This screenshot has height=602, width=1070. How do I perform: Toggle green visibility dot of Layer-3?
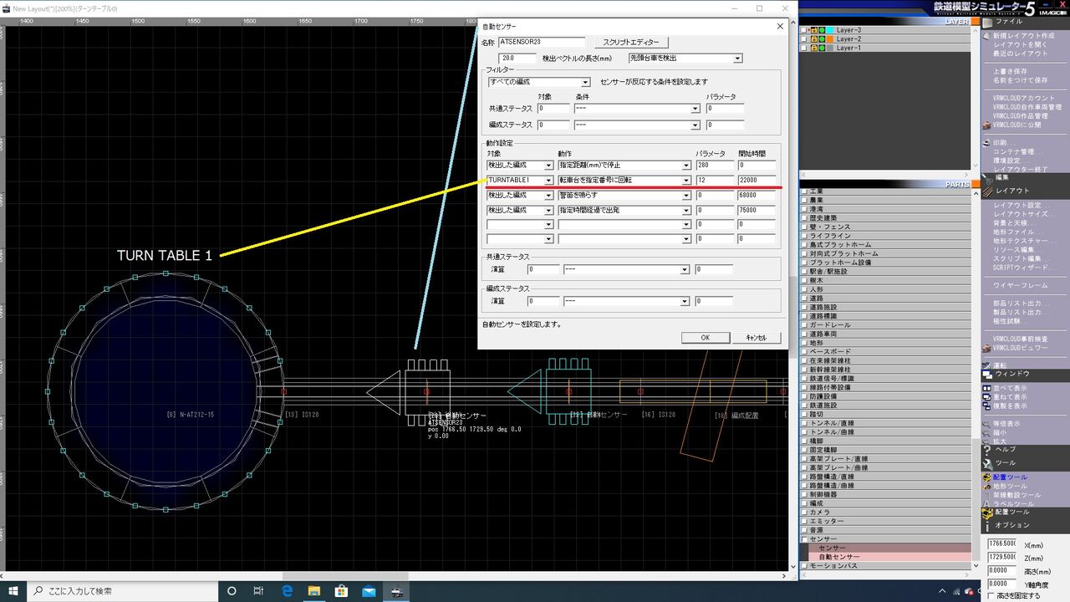[822, 30]
